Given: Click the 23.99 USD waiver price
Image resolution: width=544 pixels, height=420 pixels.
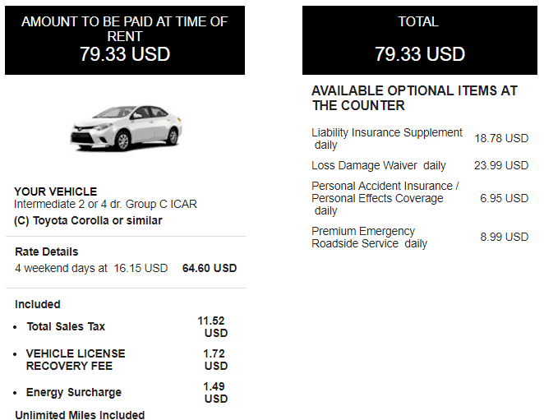Looking at the screenshot, I should click(x=501, y=165).
